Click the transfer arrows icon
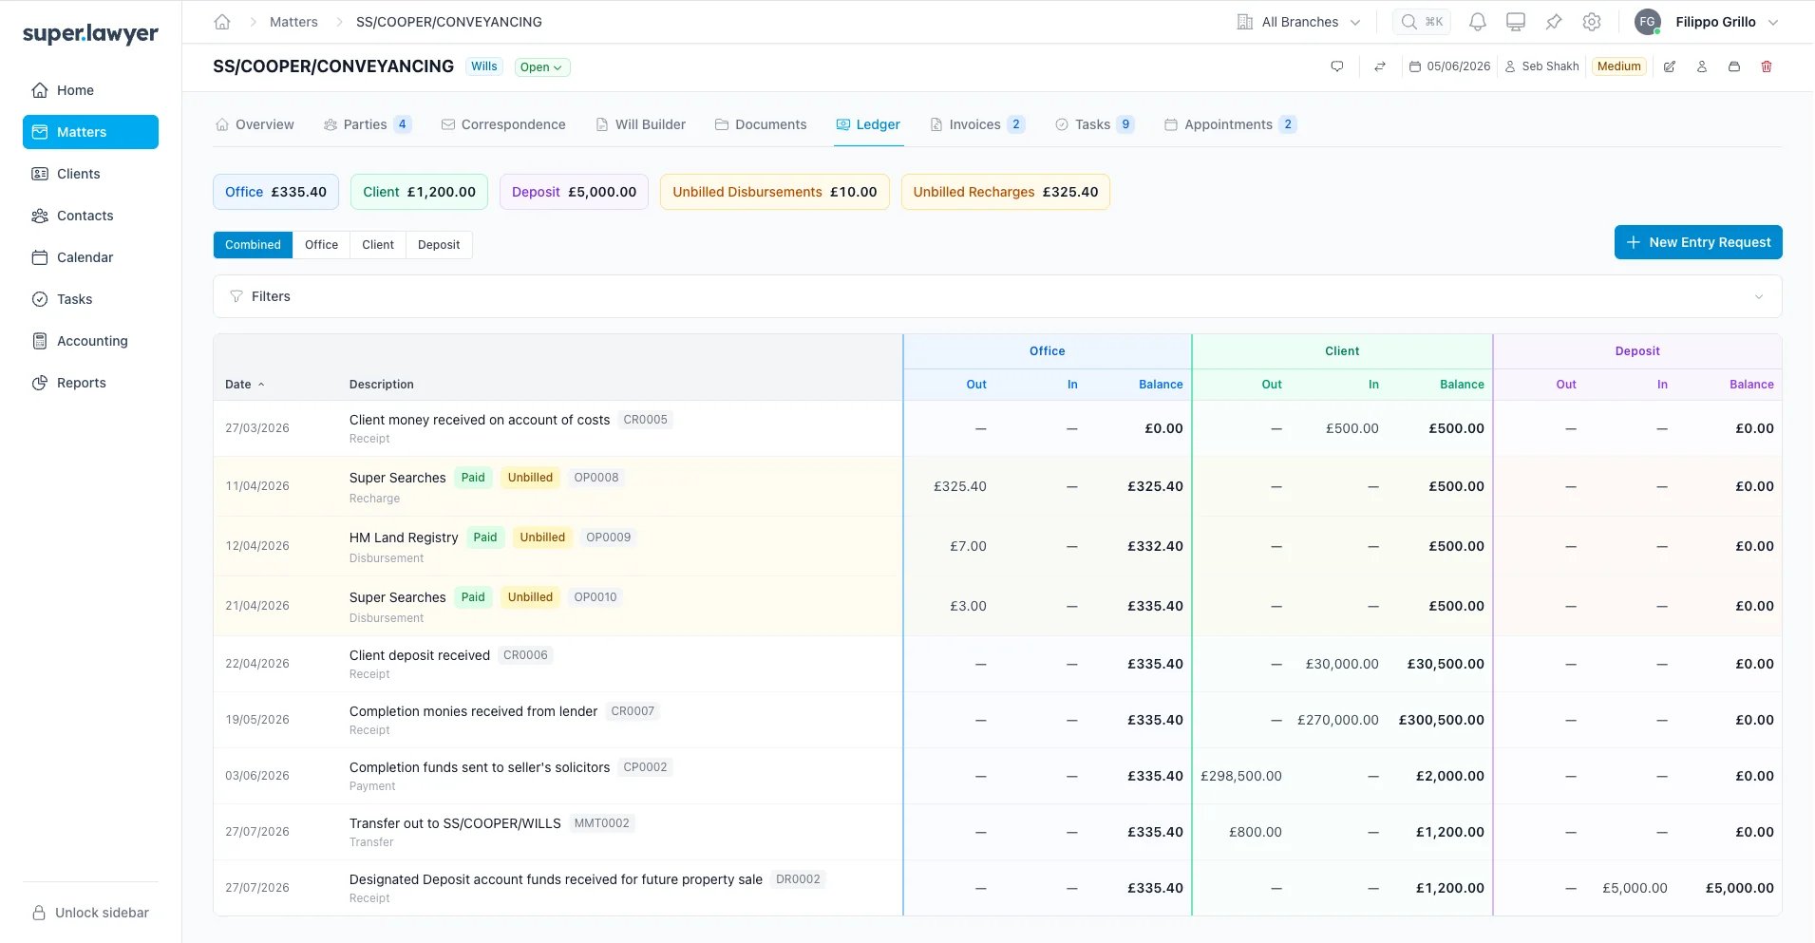 pyautogui.click(x=1380, y=66)
